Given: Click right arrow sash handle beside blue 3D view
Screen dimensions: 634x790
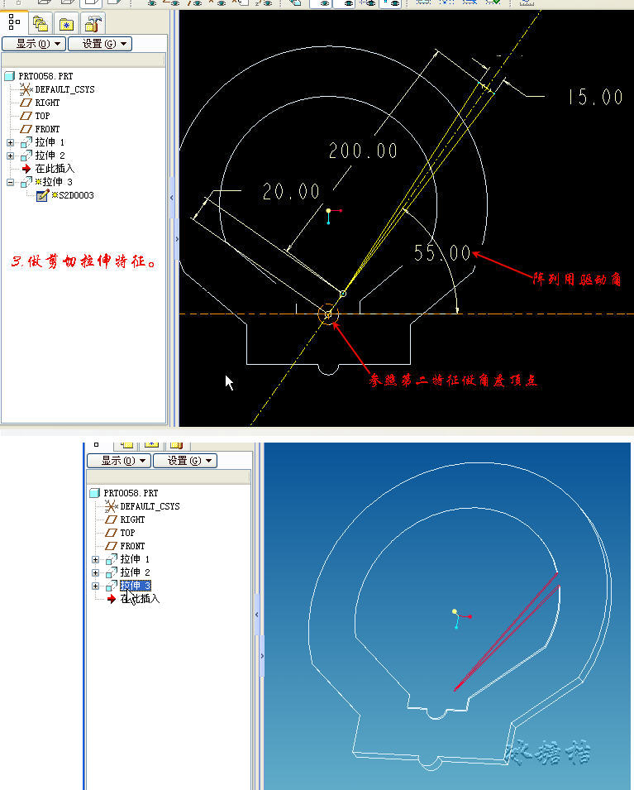Looking at the screenshot, I should click(262, 656).
